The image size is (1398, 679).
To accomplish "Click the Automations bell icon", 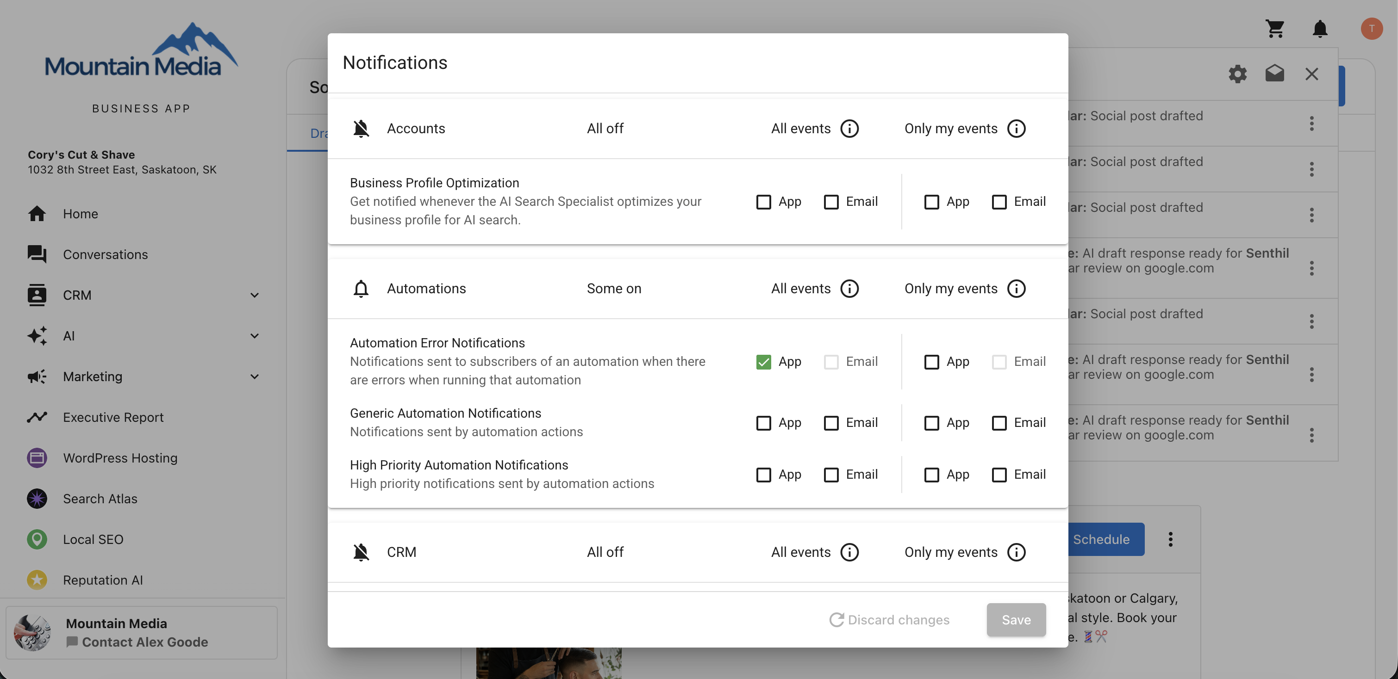I will (x=361, y=289).
